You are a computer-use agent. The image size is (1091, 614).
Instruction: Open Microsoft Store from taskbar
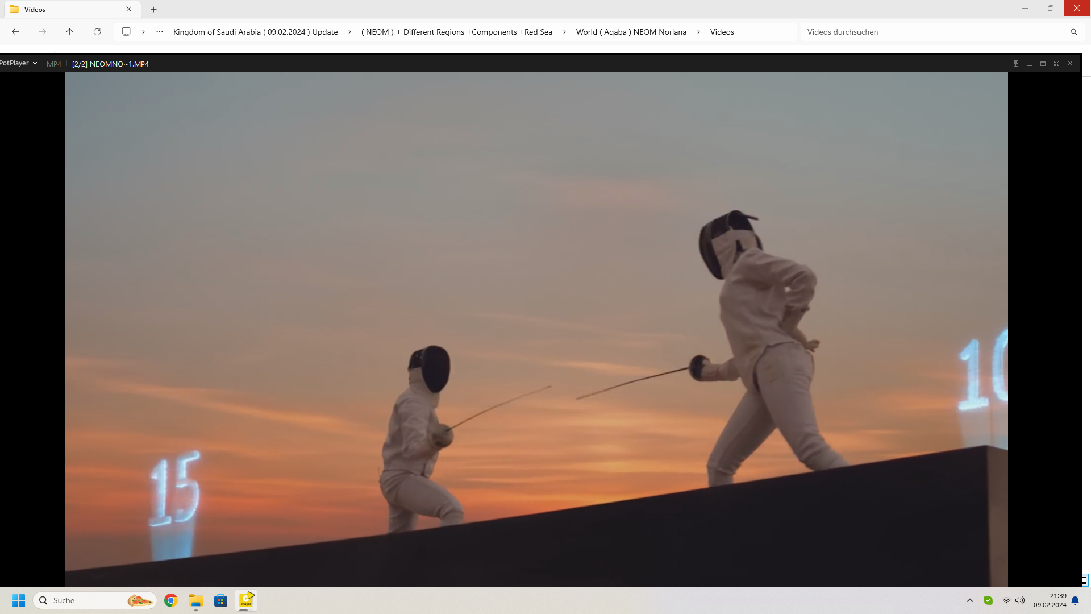[221, 600]
